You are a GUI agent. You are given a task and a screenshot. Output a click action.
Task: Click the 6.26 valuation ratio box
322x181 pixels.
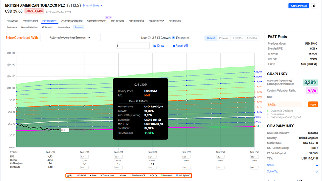pos(312,90)
